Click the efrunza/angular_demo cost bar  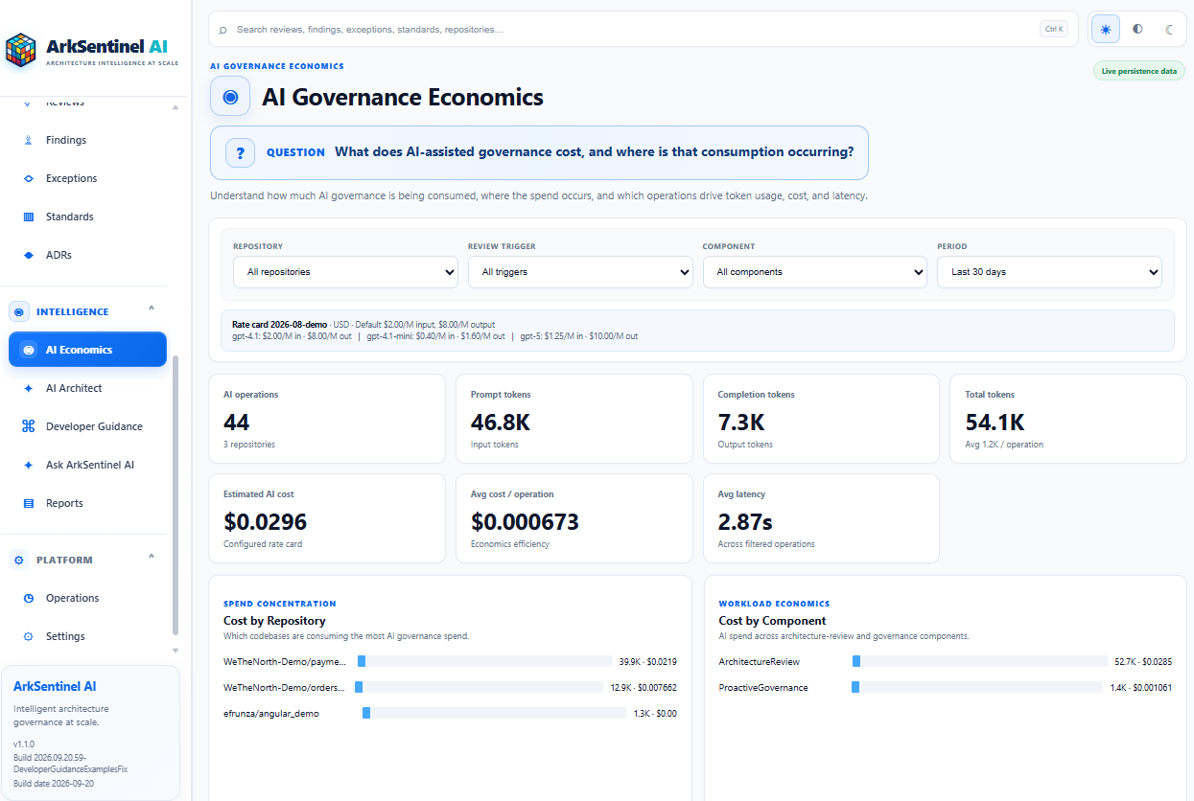(x=494, y=713)
